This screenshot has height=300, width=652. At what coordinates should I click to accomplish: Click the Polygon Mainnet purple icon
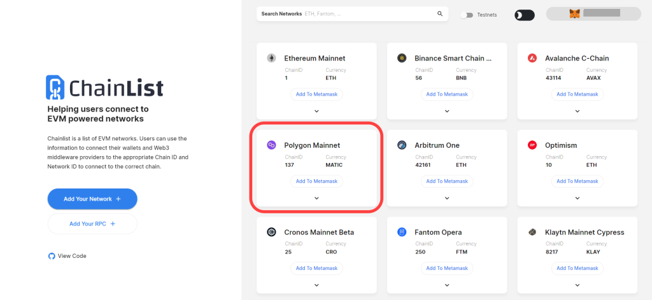point(271,145)
